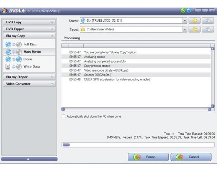
Task: Click the Write Data document icon
Action: click(8, 67)
